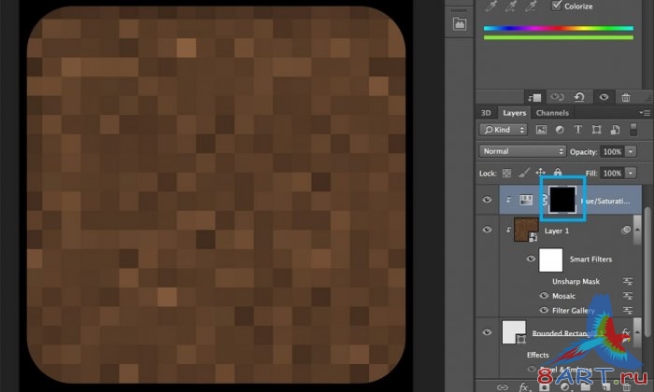This screenshot has width=654, height=392.
Task: Click the Hue/Saturation adjustment thumbnail icon
Action: [526, 200]
